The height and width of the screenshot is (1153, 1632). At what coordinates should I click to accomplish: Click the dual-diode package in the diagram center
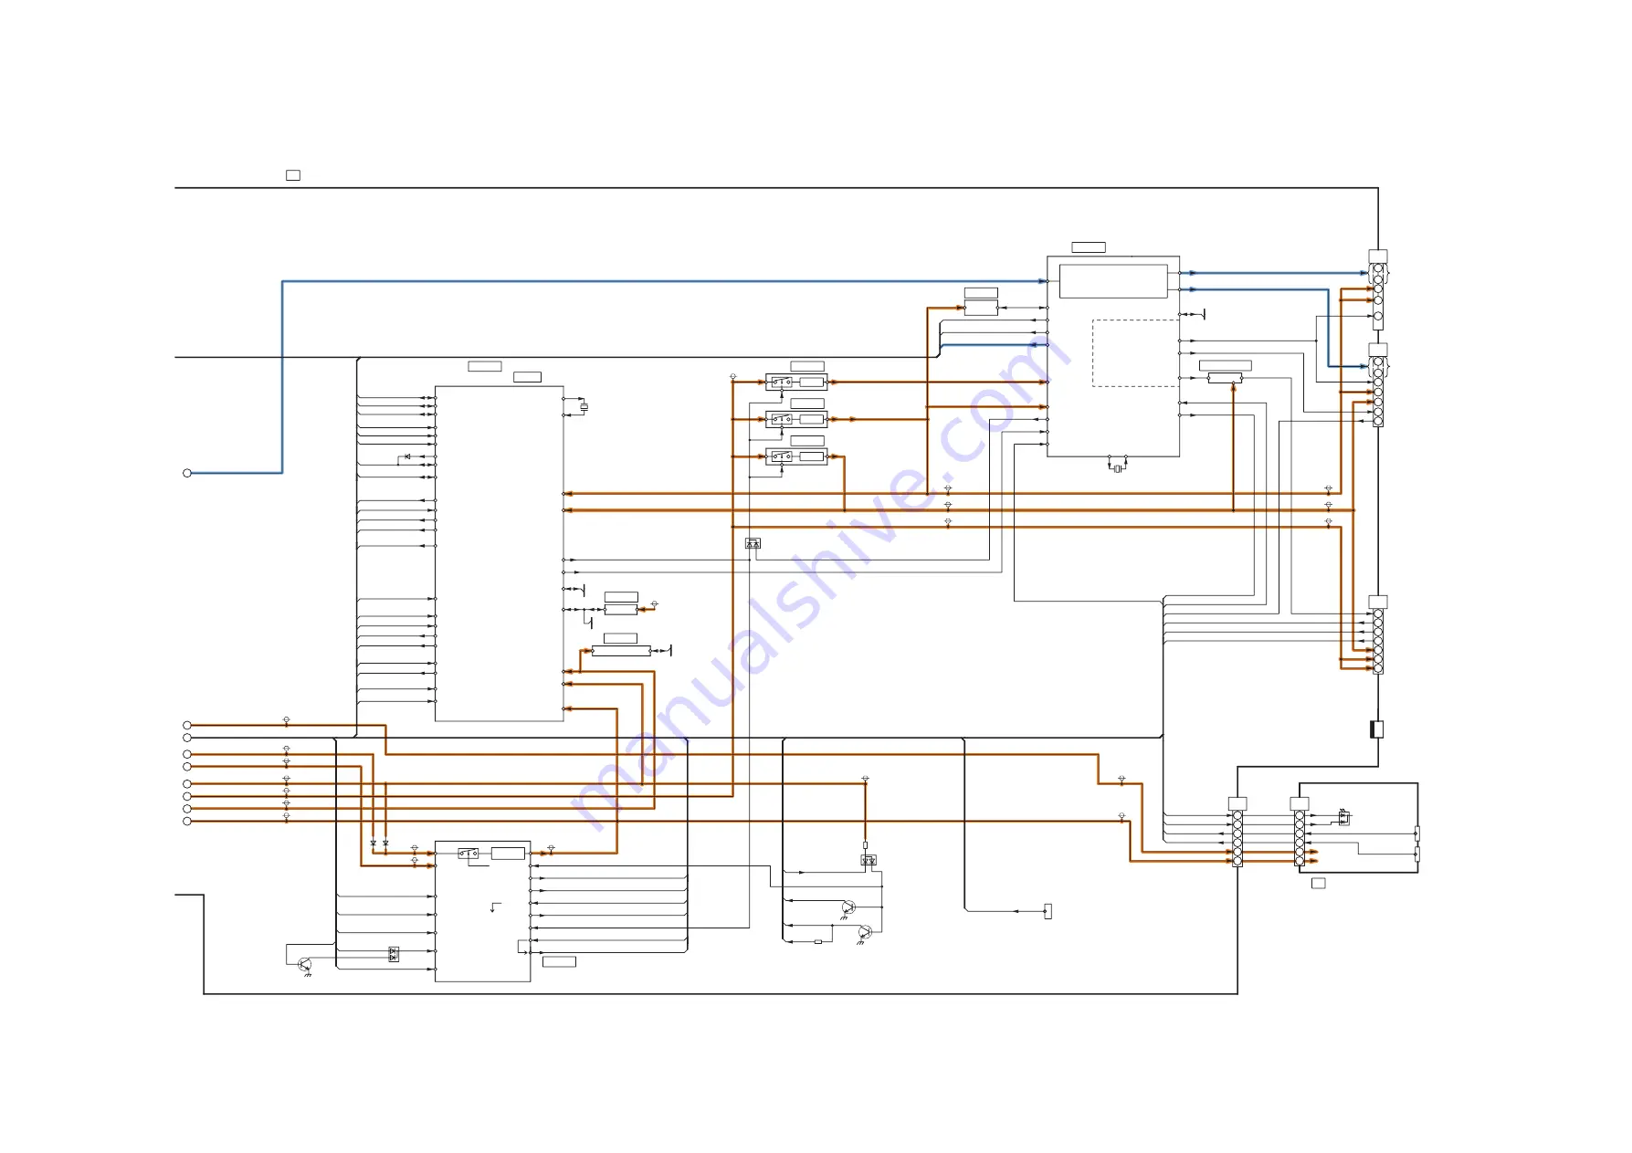click(x=753, y=543)
